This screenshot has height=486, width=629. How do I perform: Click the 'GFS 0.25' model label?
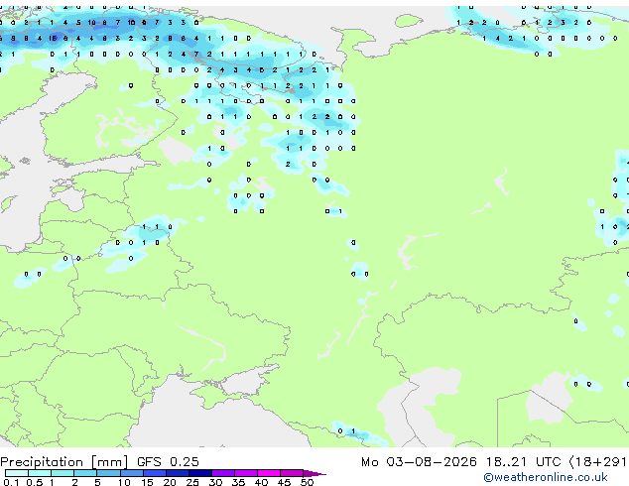click(x=168, y=462)
